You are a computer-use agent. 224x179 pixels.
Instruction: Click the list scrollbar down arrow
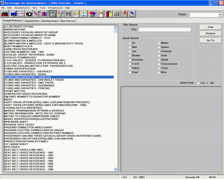coord(116,169)
